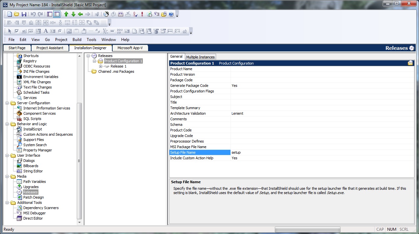
Task: Open the Build menu
Action: (77, 40)
